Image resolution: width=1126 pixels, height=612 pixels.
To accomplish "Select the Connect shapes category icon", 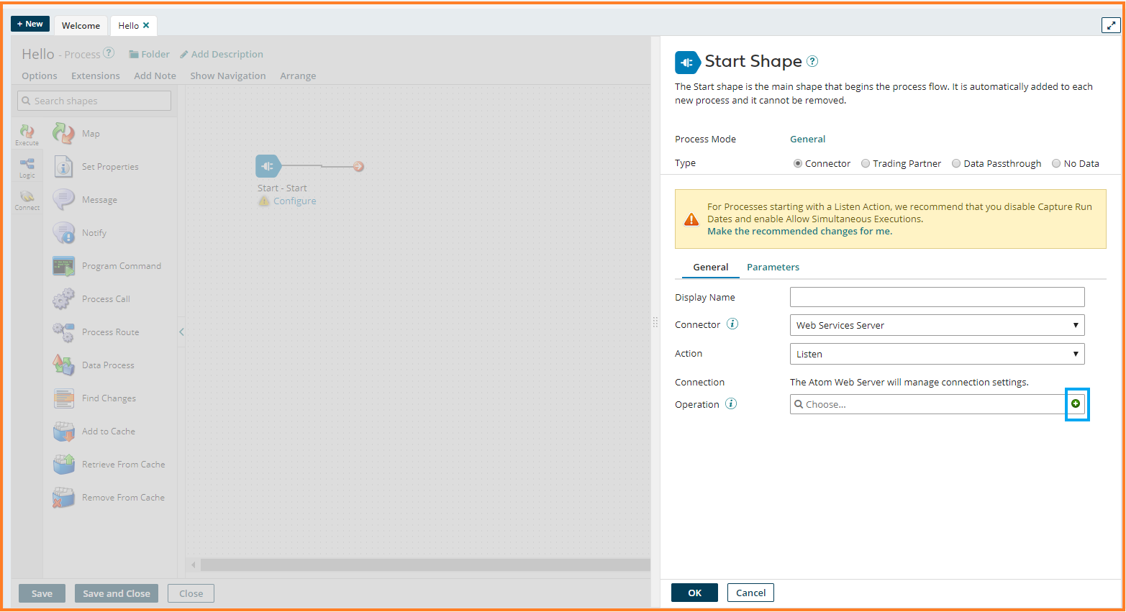I will tap(27, 199).
